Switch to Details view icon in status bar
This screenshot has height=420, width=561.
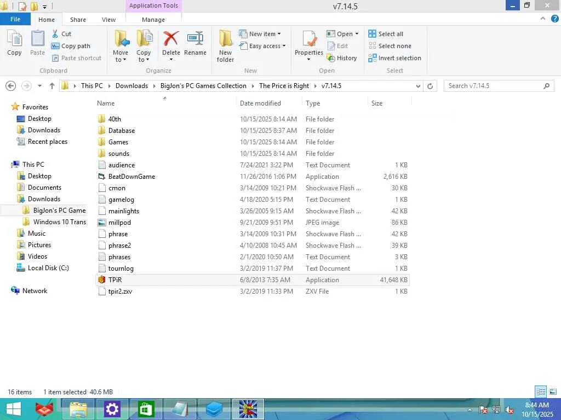point(541,392)
